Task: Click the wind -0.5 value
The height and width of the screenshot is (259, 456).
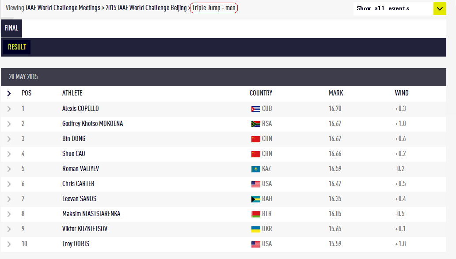Action: (400, 214)
